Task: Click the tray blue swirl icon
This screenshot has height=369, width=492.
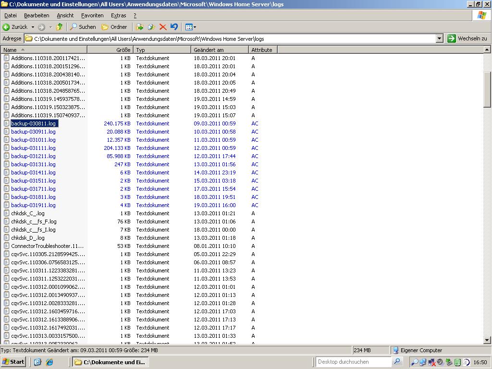Action: (466, 362)
